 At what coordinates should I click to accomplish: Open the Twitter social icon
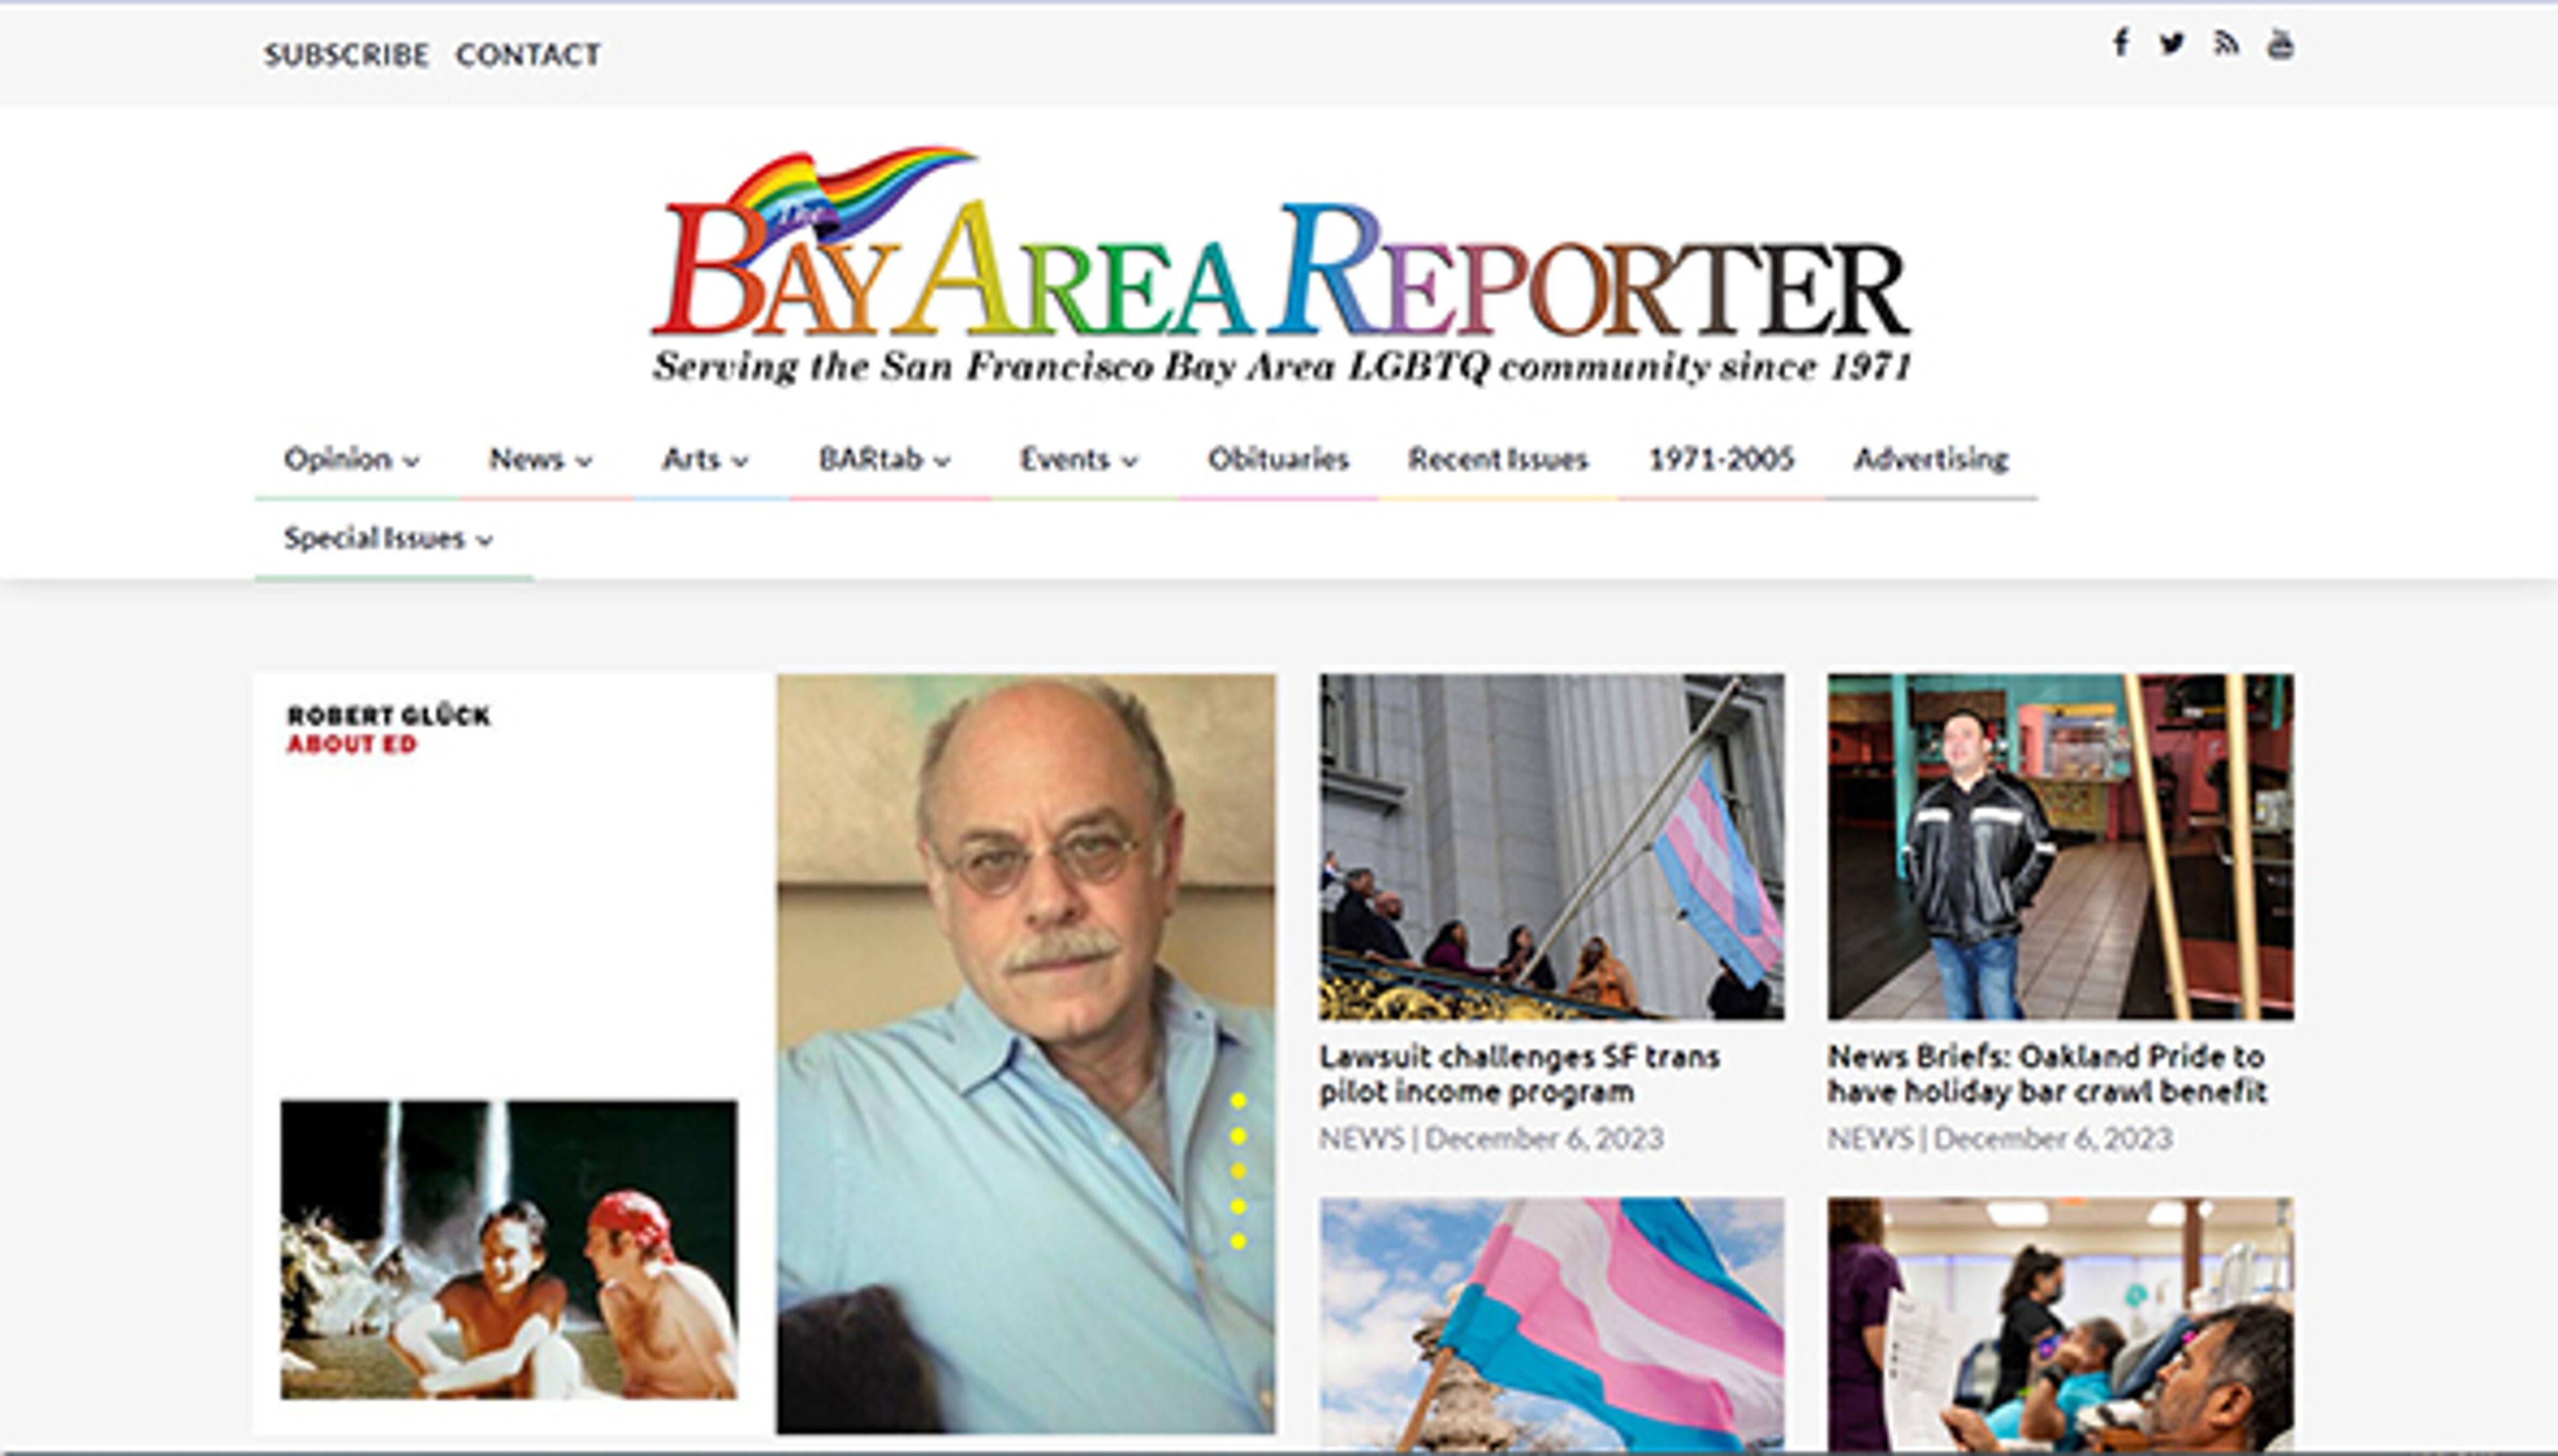(x=2171, y=44)
